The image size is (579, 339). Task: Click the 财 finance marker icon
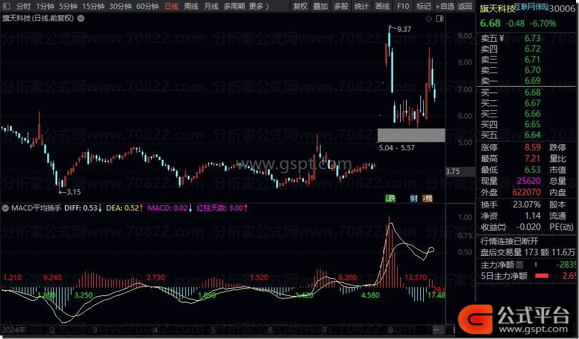coord(414,199)
